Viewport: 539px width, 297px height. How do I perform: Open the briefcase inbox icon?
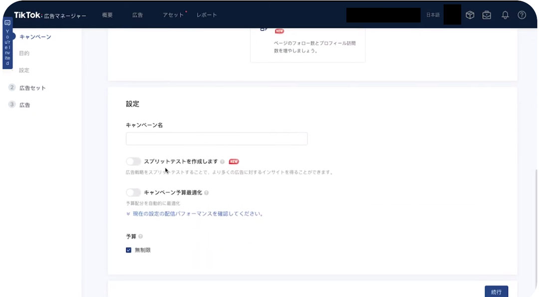(x=487, y=14)
